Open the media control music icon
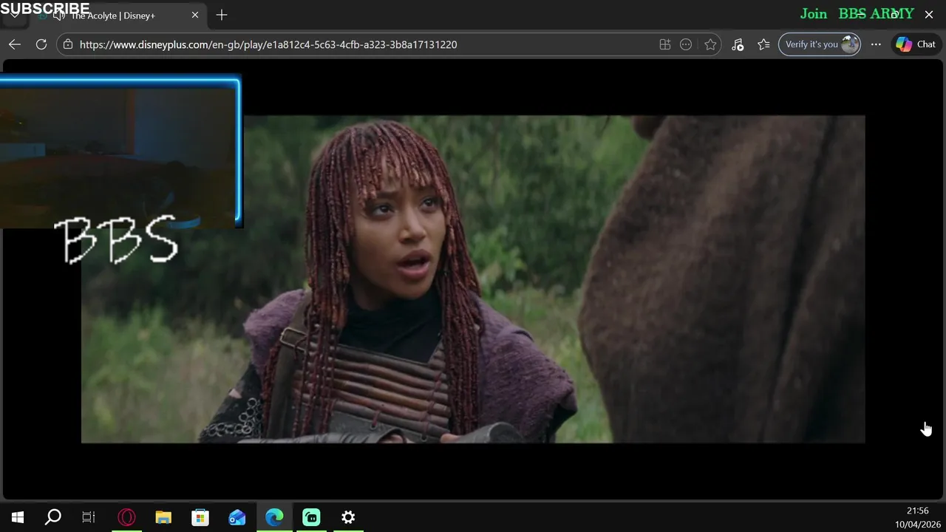The image size is (946, 532). coord(738,44)
